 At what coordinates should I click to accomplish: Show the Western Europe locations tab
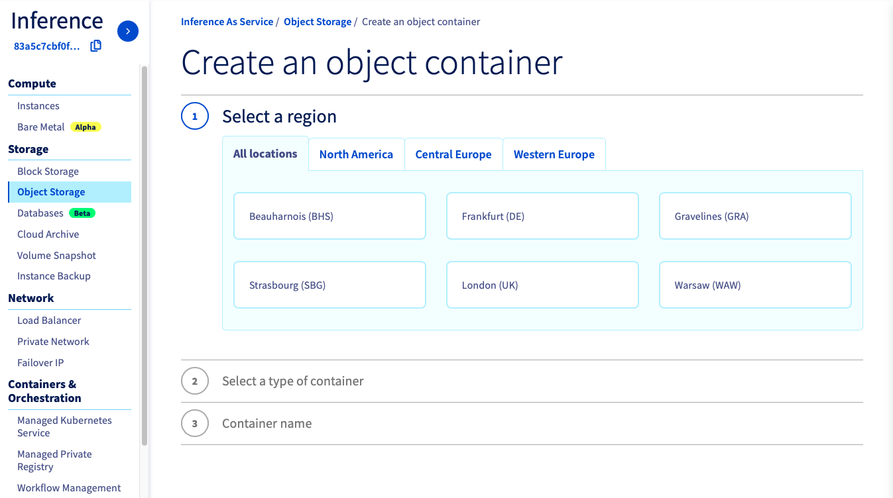554,154
